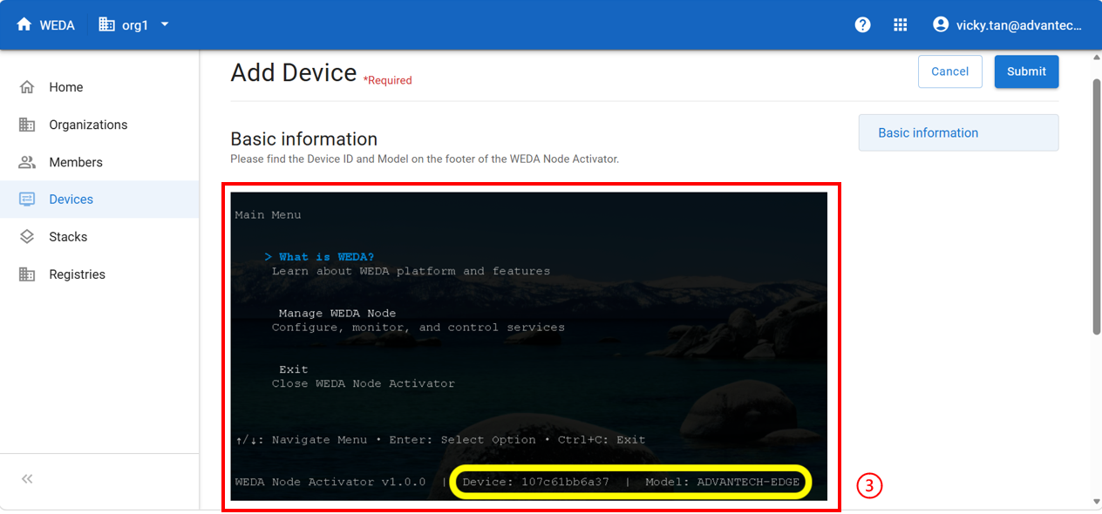
Task: Click the *Required label
Action: tap(388, 80)
